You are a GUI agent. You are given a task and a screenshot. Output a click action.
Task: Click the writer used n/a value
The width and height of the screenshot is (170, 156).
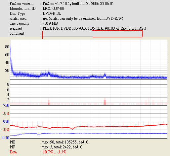(x=83, y=18)
